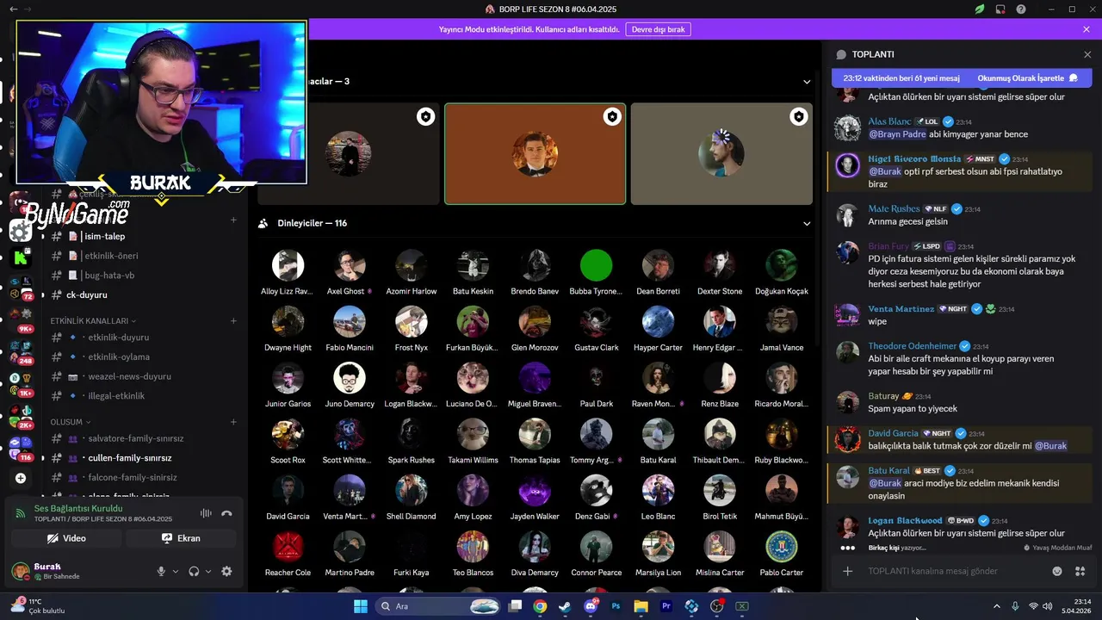Go back with the title bar arrow
Image resolution: width=1102 pixels, height=620 pixels.
tap(13, 9)
